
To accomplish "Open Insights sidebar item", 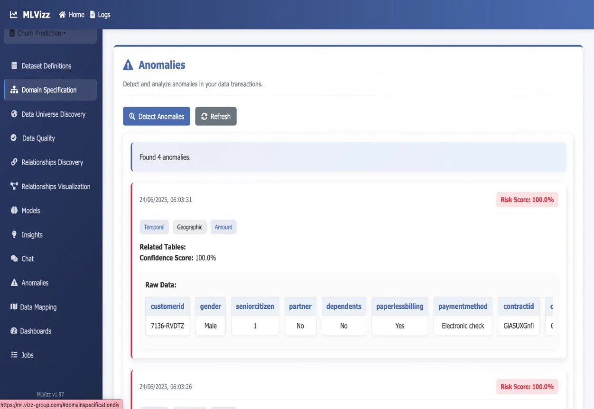I will [50, 235].
